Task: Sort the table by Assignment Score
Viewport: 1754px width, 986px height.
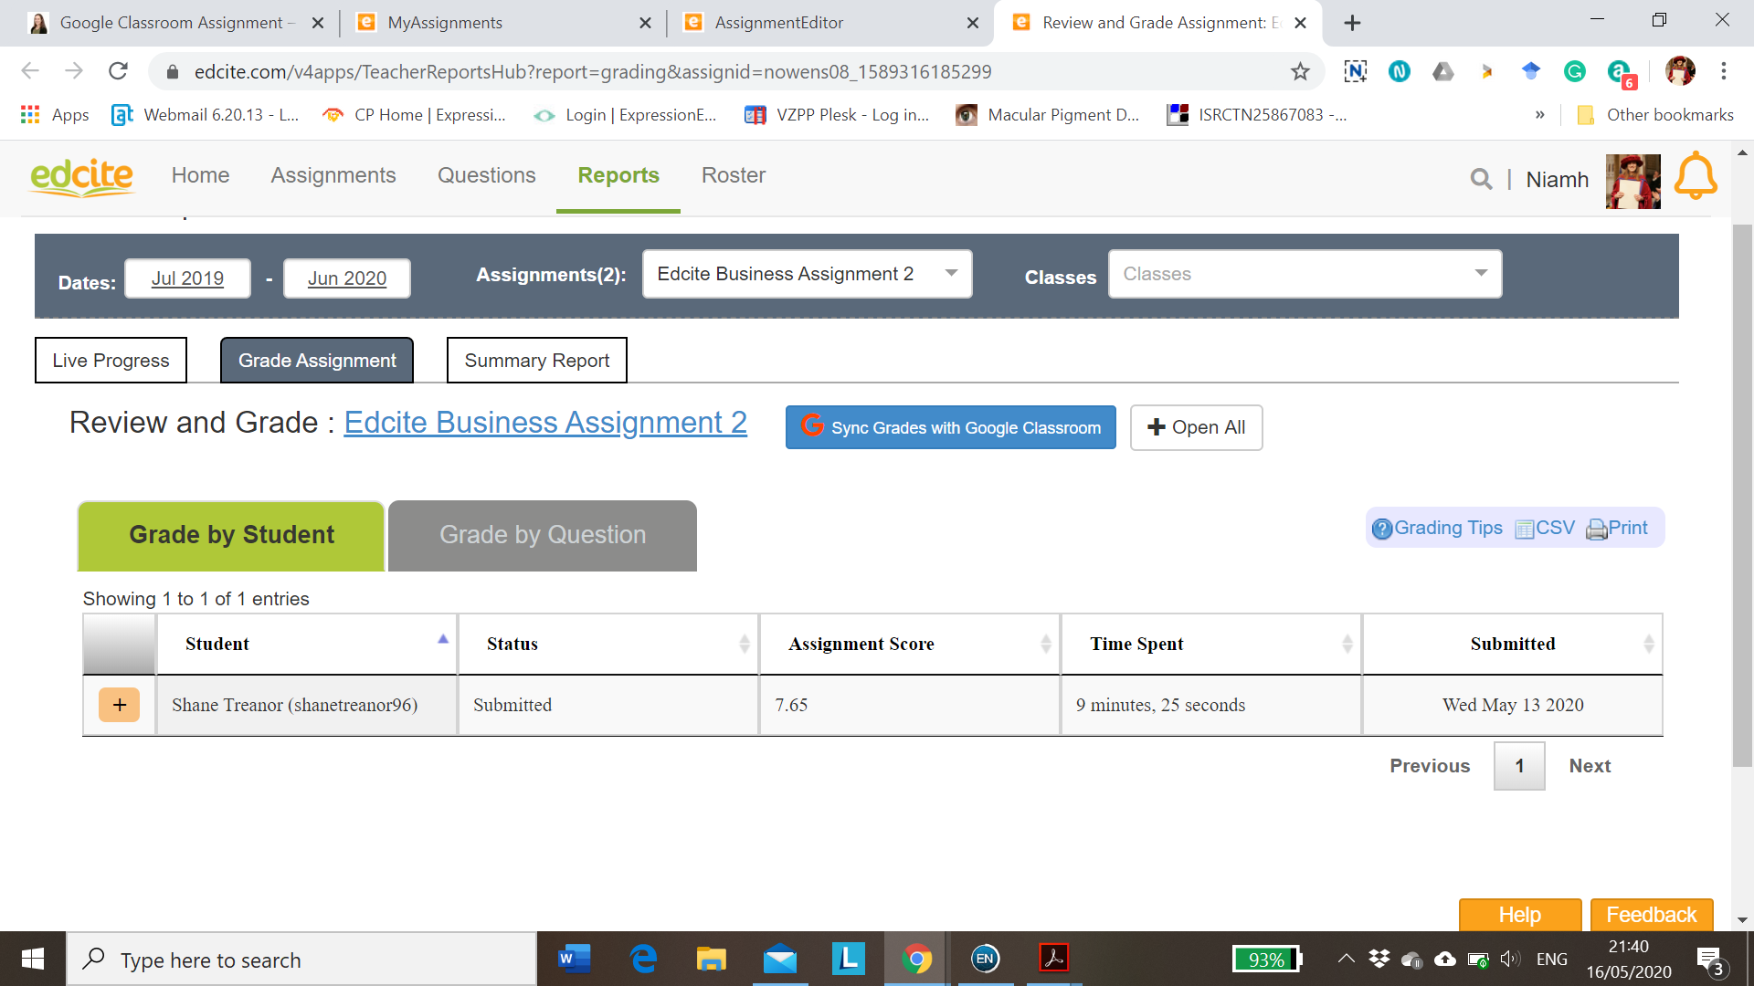Action: pyautogui.click(x=862, y=644)
